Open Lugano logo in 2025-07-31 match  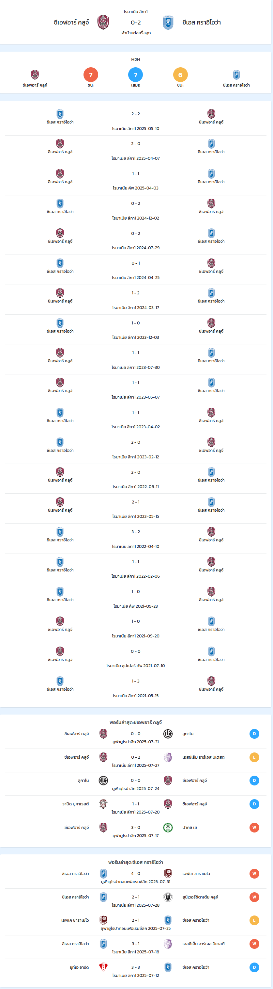[x=168, y=734]
